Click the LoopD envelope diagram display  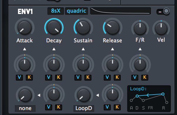pyautogui.click(x=149, y=99)
